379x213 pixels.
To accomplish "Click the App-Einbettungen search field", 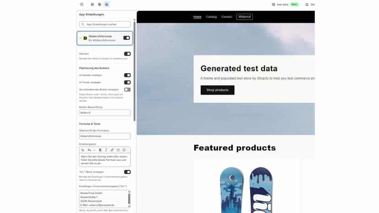I will (x=105, y=24).
